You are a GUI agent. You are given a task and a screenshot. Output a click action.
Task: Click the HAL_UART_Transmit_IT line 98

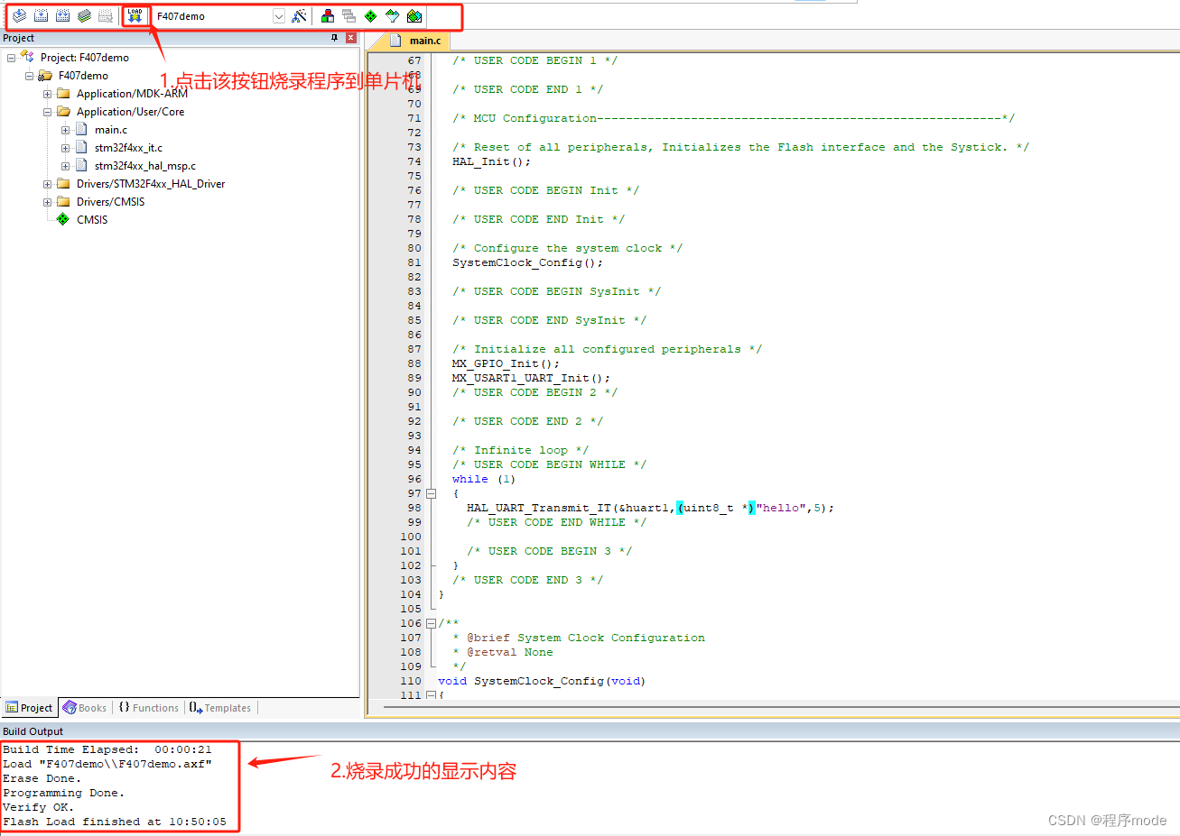click(650, 508)
